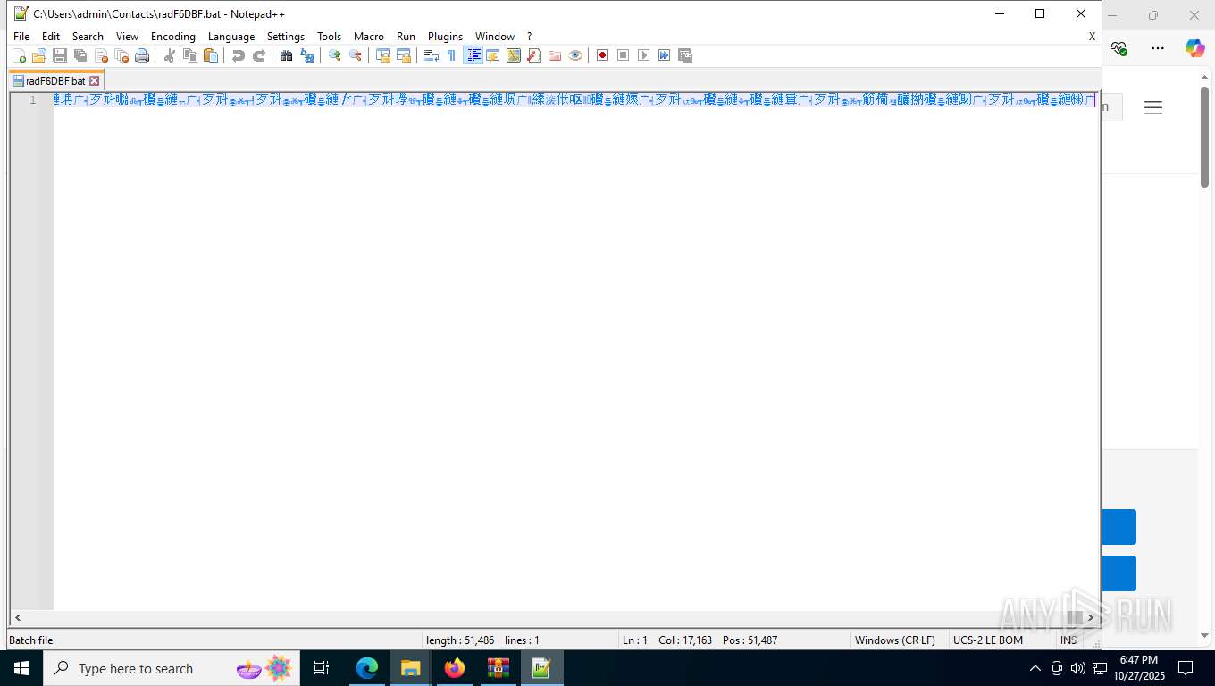Open the Run menu

pos(406,37)
